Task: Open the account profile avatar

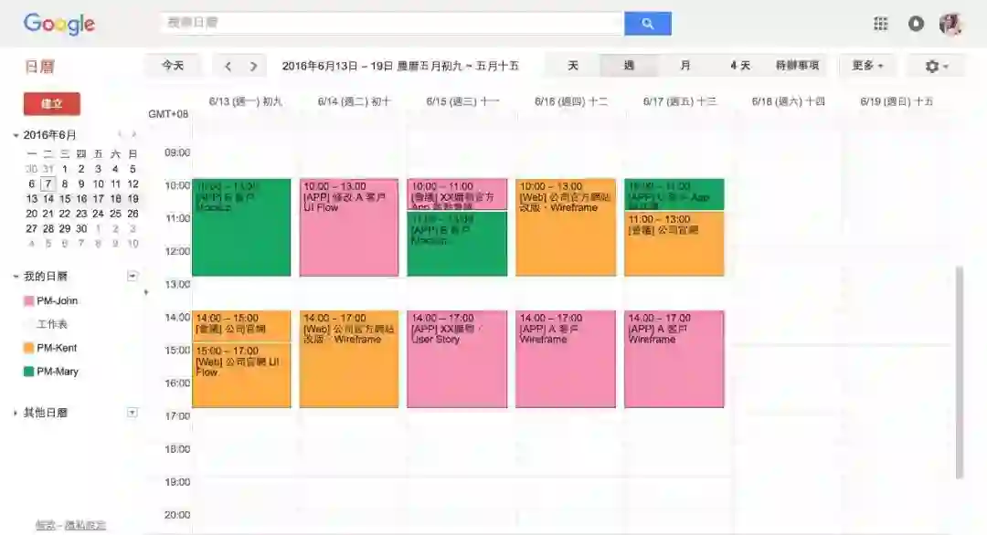Action: click(x=950, y=24)
